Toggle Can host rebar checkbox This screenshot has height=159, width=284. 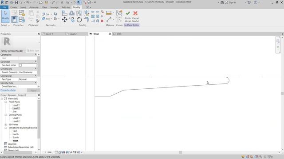point(20,65)
